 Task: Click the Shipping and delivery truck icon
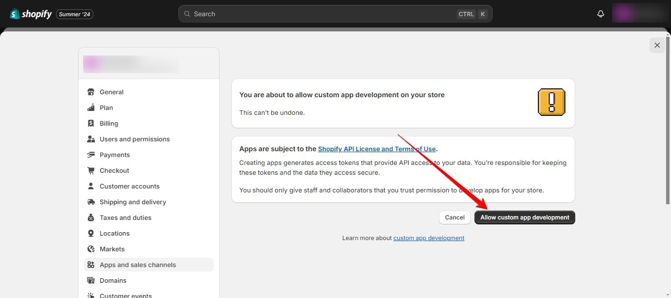point(91,202)
